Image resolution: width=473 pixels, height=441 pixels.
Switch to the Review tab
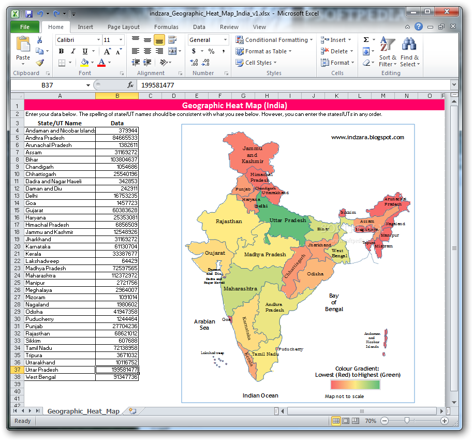click(229, 27)
